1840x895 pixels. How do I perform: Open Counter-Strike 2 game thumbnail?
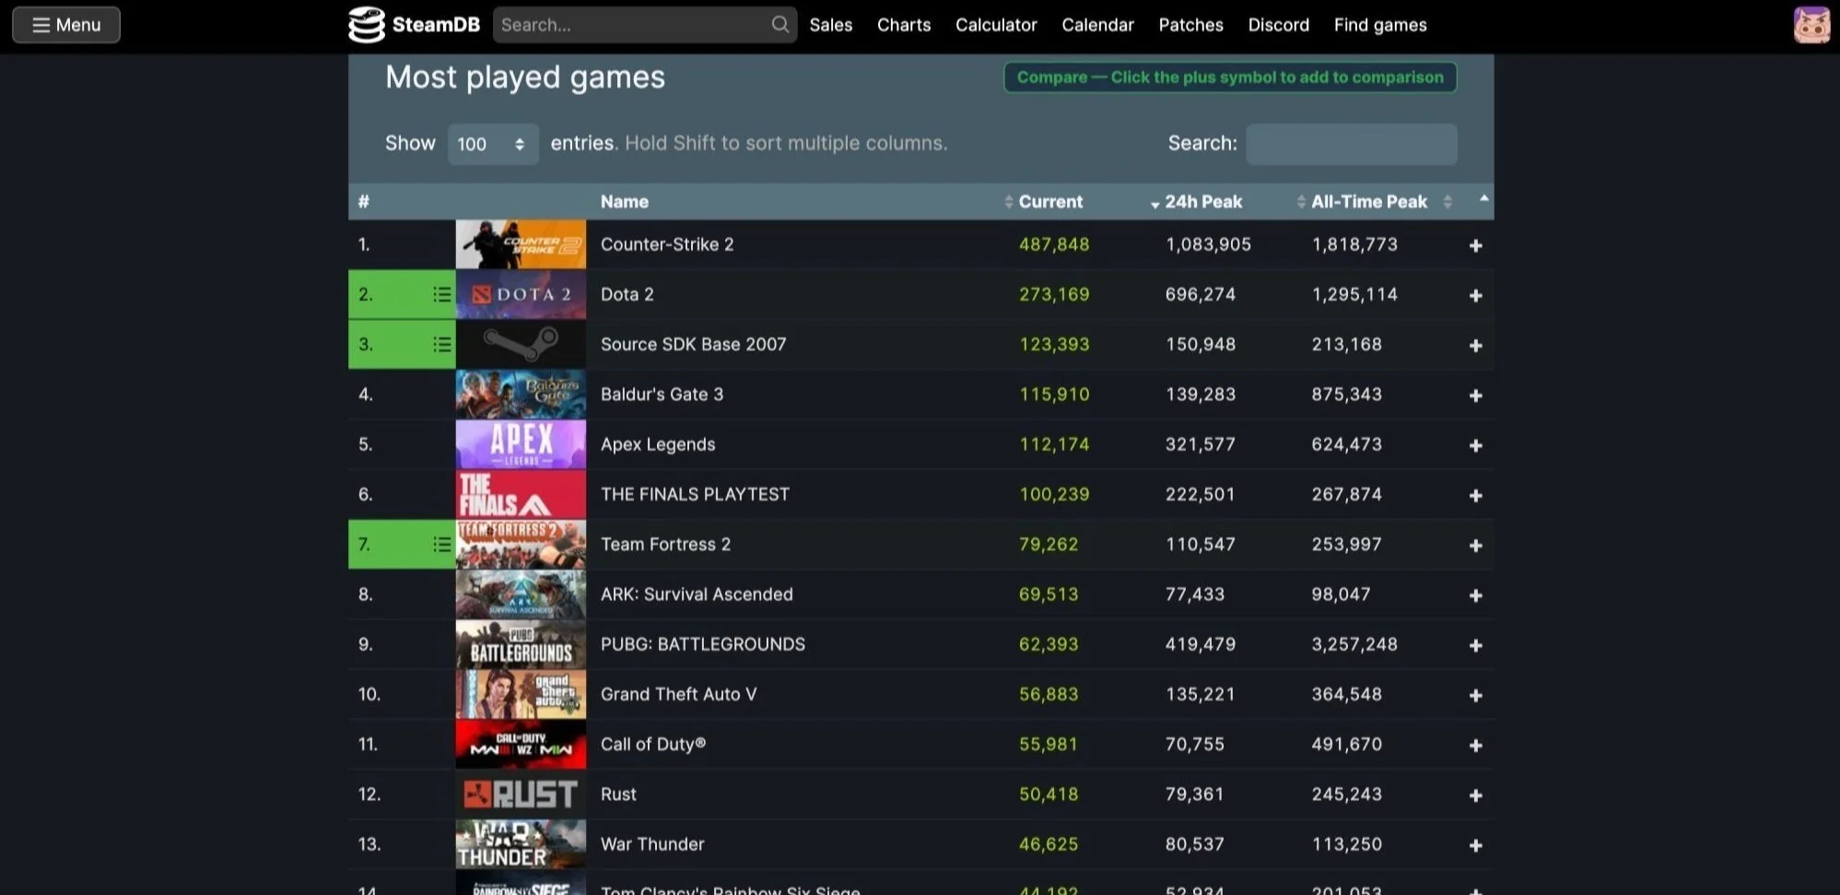[521, 244]
